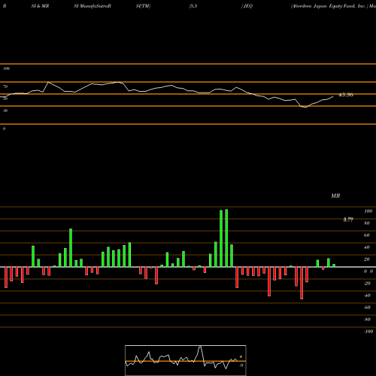The image size is (376, 376).
Task: Click the 'SI & MR' header text
Action: tap(40, 6)
